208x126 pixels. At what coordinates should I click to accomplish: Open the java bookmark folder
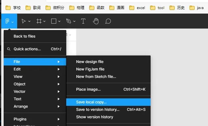196,8
